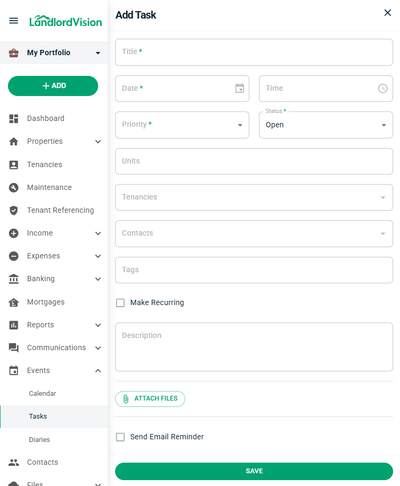Enable the Make Recurring checkbox
This screenshot has width=400, height=486.
[120, 302]
